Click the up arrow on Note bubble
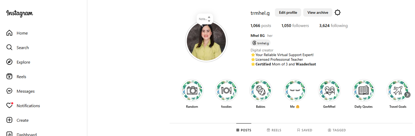 click(x=209, y=17)
